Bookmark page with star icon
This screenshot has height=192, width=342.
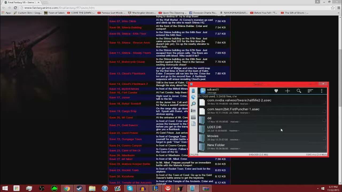click(333, 8)
